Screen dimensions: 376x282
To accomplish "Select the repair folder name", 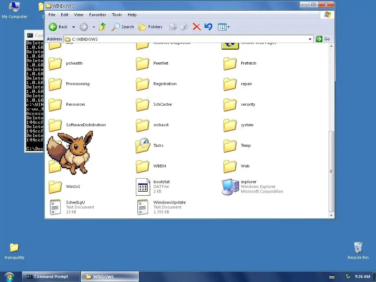I will 246,84.
